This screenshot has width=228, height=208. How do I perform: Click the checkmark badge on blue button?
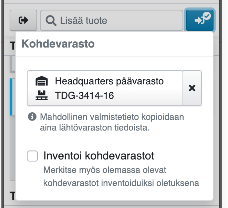(207, 15)
